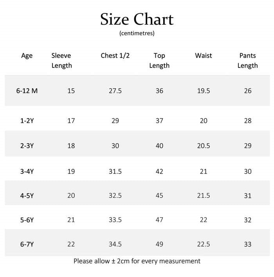The height and width of the screenshot is (277, 274).
Task: Click the 3-4Y age row label
Action: [27, 171]
